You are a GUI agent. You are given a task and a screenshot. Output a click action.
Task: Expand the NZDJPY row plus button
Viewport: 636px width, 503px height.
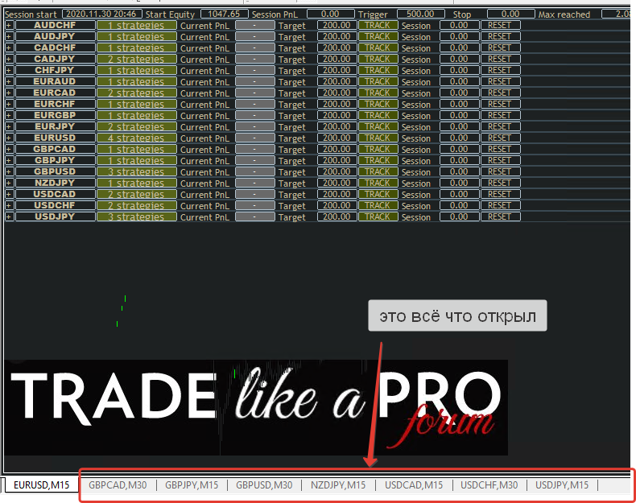(9, 183)
